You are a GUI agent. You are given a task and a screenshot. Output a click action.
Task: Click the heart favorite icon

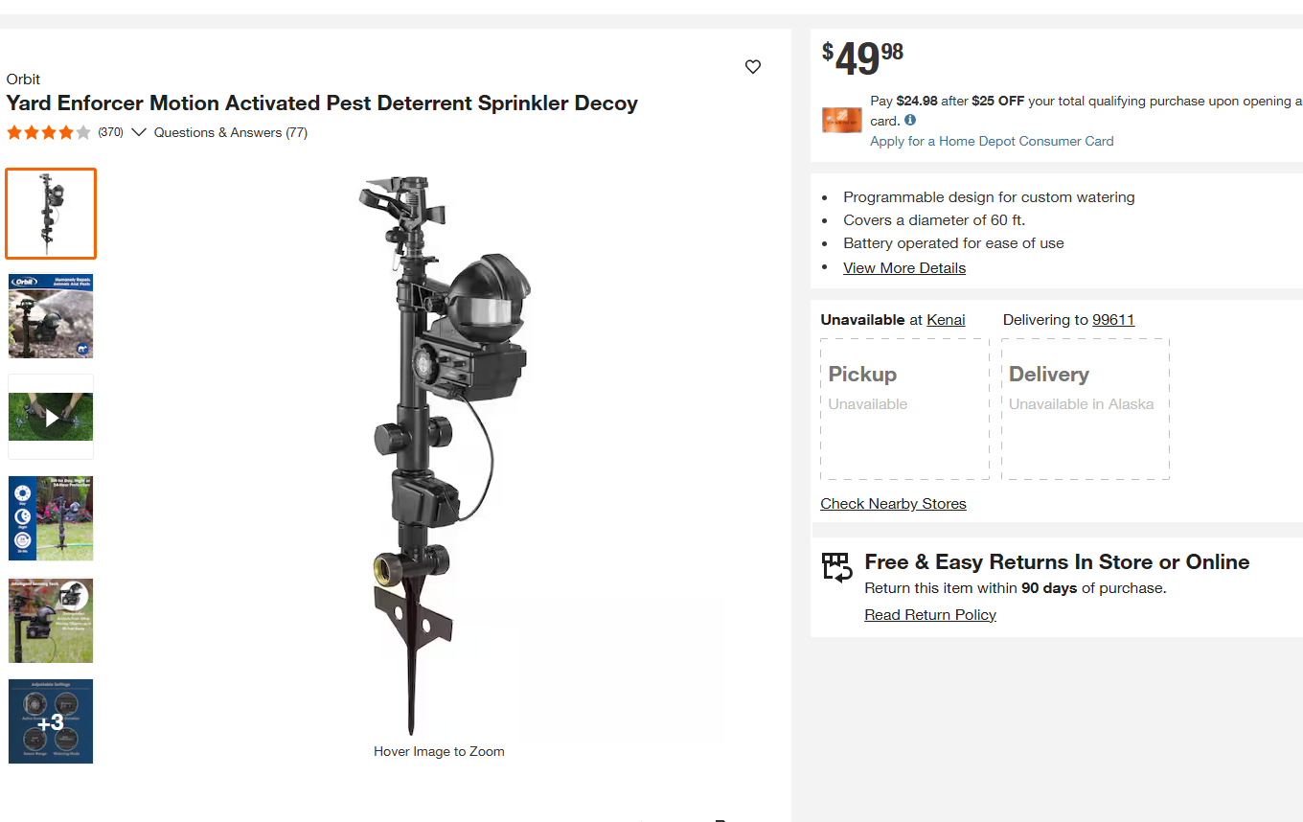click(753, 66)
